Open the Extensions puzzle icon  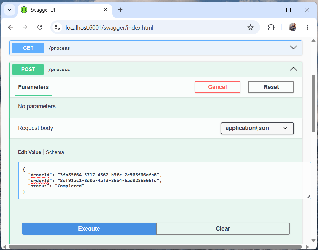(x=271, y=27)
